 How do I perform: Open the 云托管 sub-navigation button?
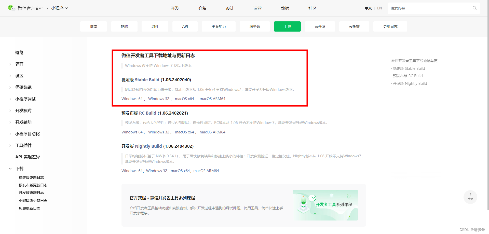[x=354, y=26]
